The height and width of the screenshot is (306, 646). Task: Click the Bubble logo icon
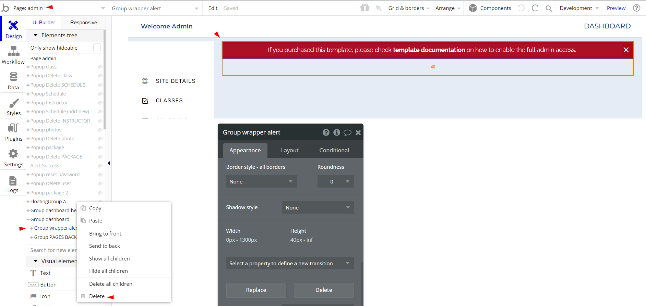(x=5, y=8)
